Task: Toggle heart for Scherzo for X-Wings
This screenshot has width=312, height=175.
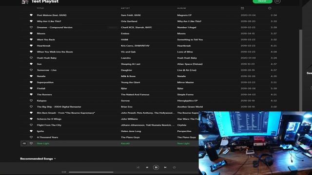Action: [x=31, y=119]
